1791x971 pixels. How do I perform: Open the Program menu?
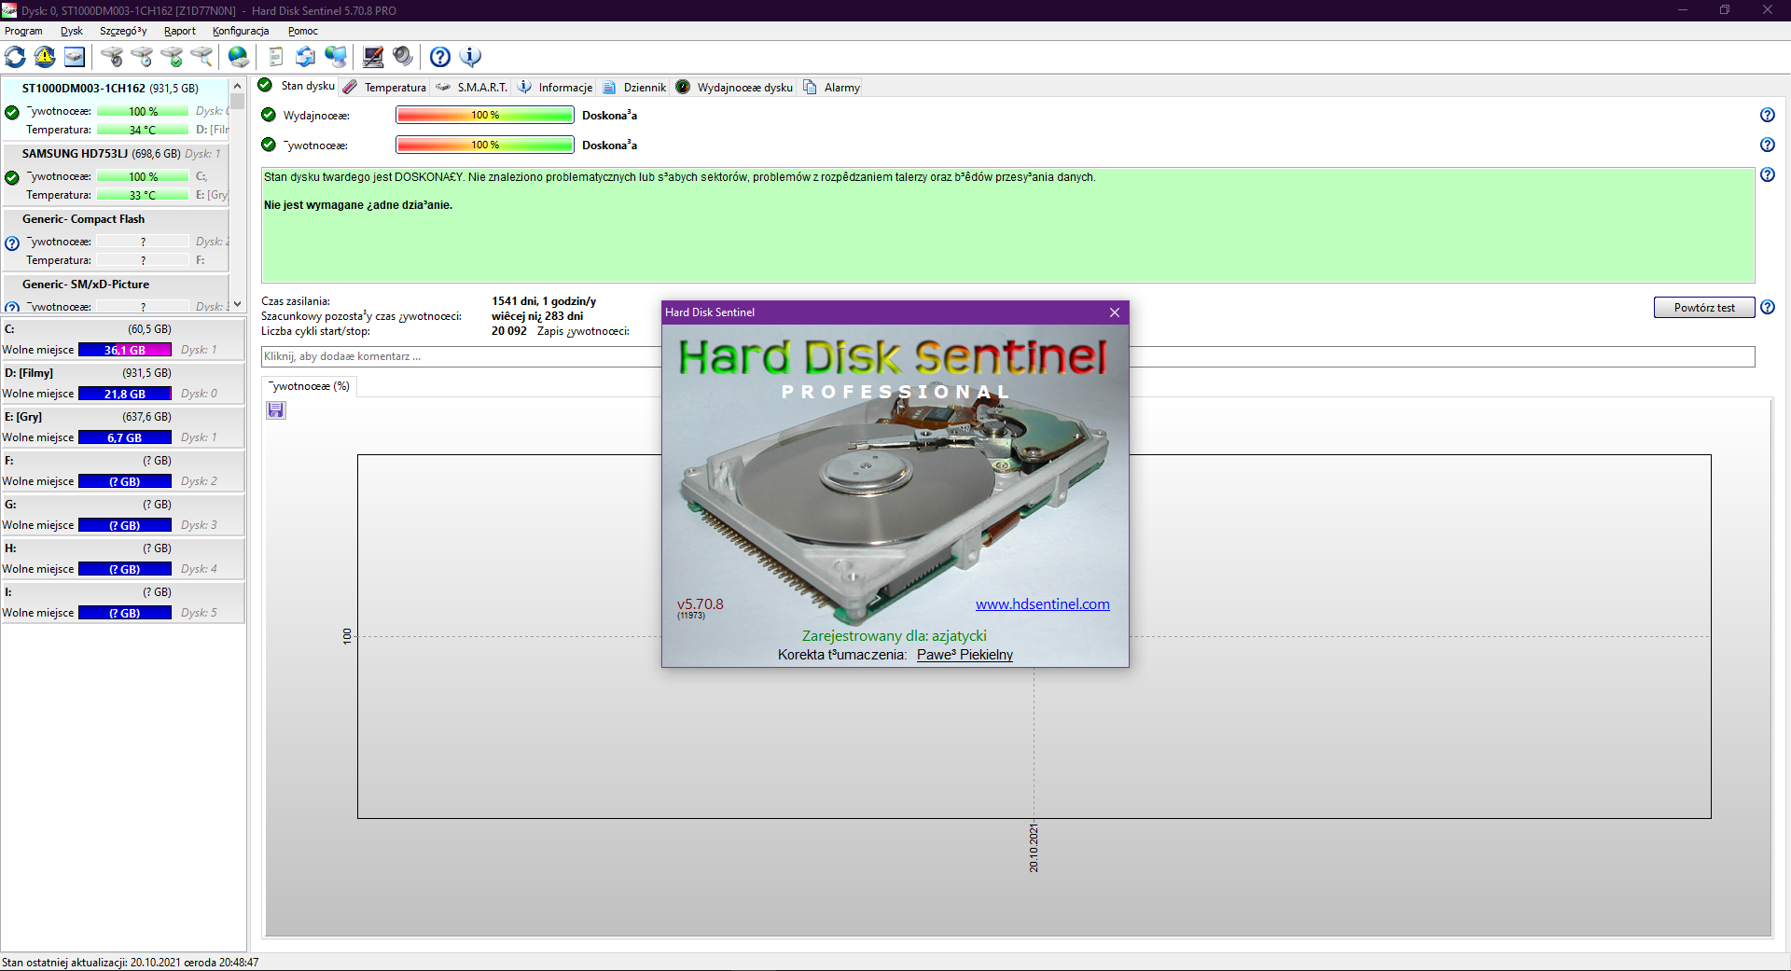point(23,31)
